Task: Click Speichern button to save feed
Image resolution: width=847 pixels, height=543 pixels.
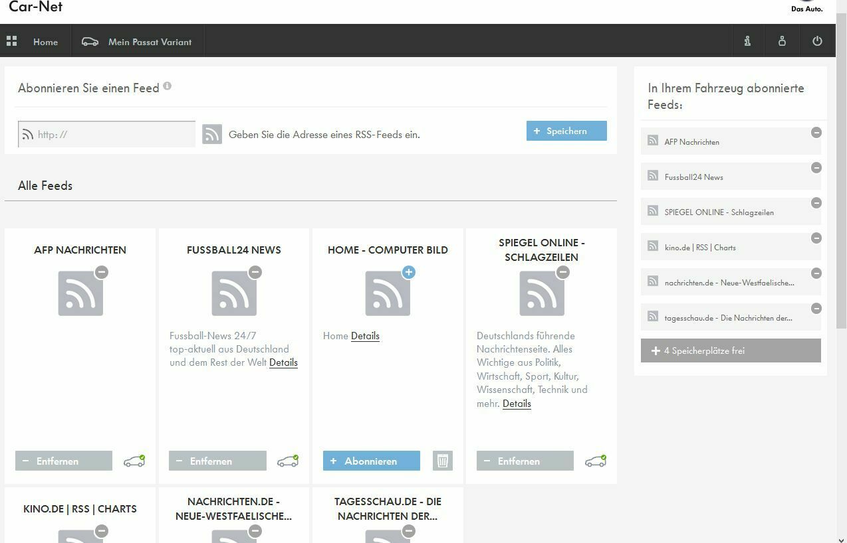Action: [x=566, y=131]
